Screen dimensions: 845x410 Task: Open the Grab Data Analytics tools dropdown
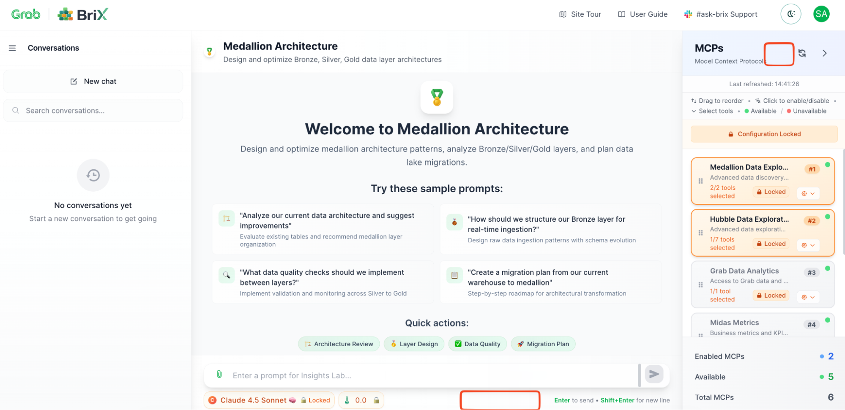[x=808, y=297]
